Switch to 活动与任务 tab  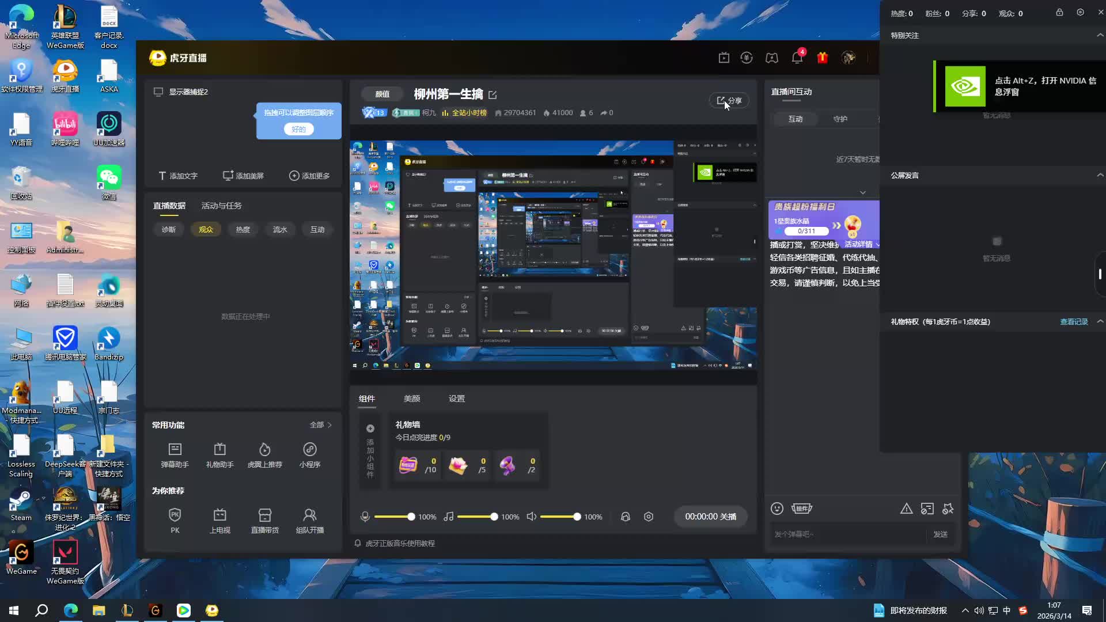[221, 206]
